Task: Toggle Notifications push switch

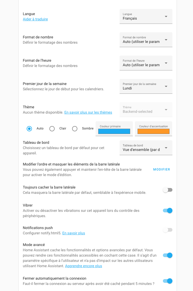Action: click(167, 230)
